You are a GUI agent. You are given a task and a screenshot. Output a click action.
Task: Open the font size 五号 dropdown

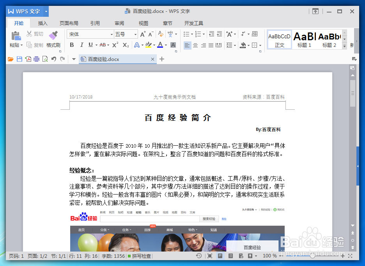point(135,34)
